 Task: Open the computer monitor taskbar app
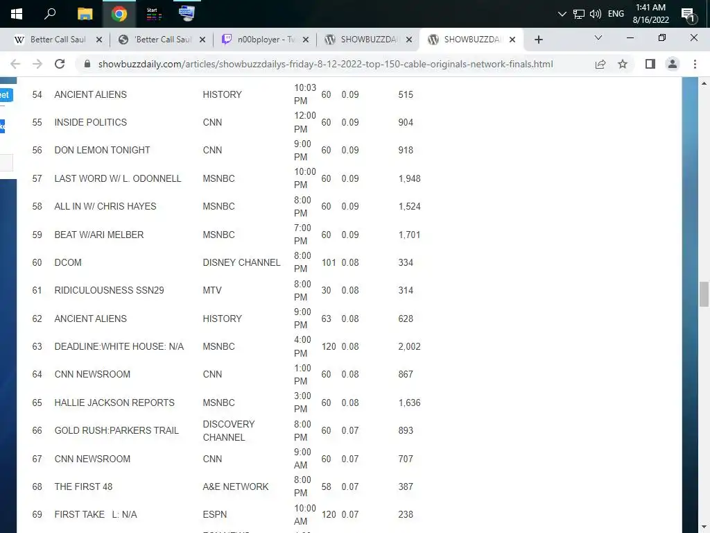click(187, 14)
